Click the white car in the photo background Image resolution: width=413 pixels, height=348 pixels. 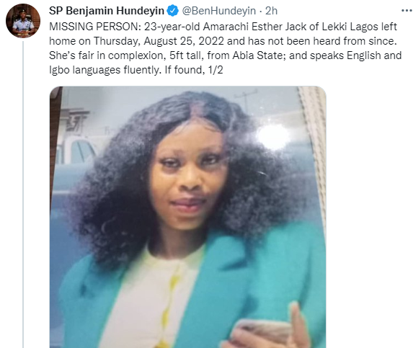(76, 153)
